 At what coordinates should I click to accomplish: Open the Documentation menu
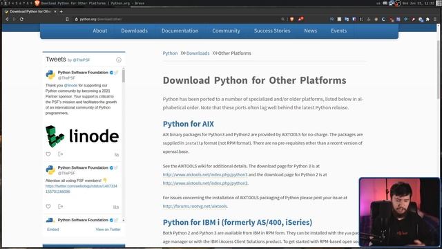pos(180,30)
